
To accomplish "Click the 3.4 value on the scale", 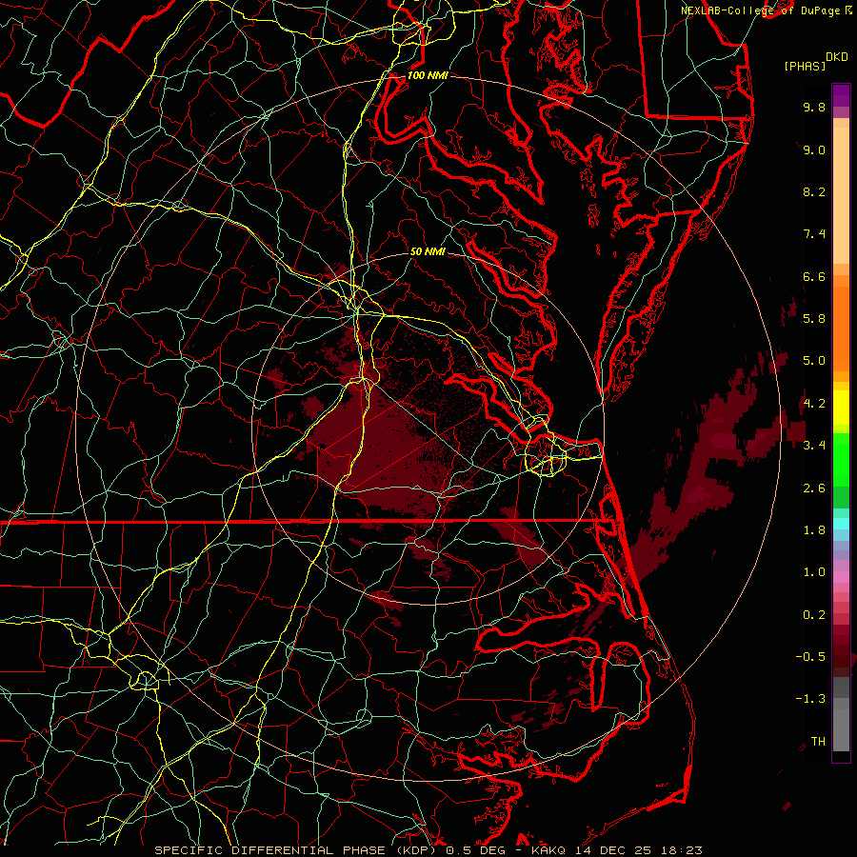I will [x=814, y=446].
